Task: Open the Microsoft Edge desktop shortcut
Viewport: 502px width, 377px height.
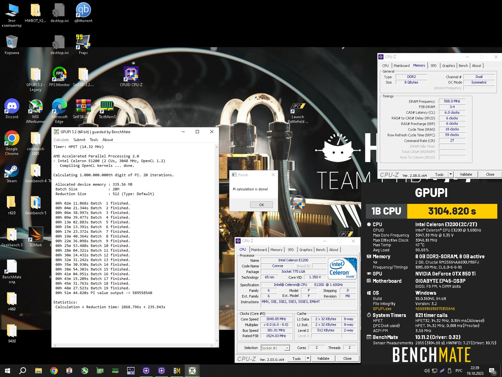Action: click(x=59, y=111)
